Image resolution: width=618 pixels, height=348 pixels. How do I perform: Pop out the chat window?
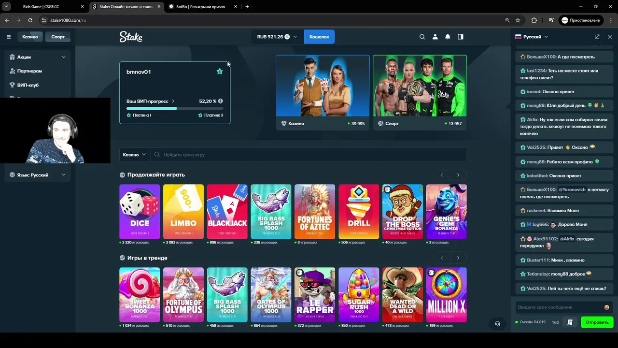597,37
